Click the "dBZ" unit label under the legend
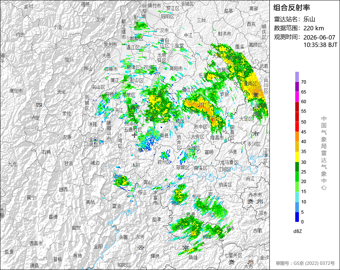 tap(297, 231)
